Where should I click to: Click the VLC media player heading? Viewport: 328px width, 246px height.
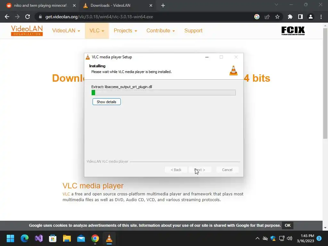(93, 186)
